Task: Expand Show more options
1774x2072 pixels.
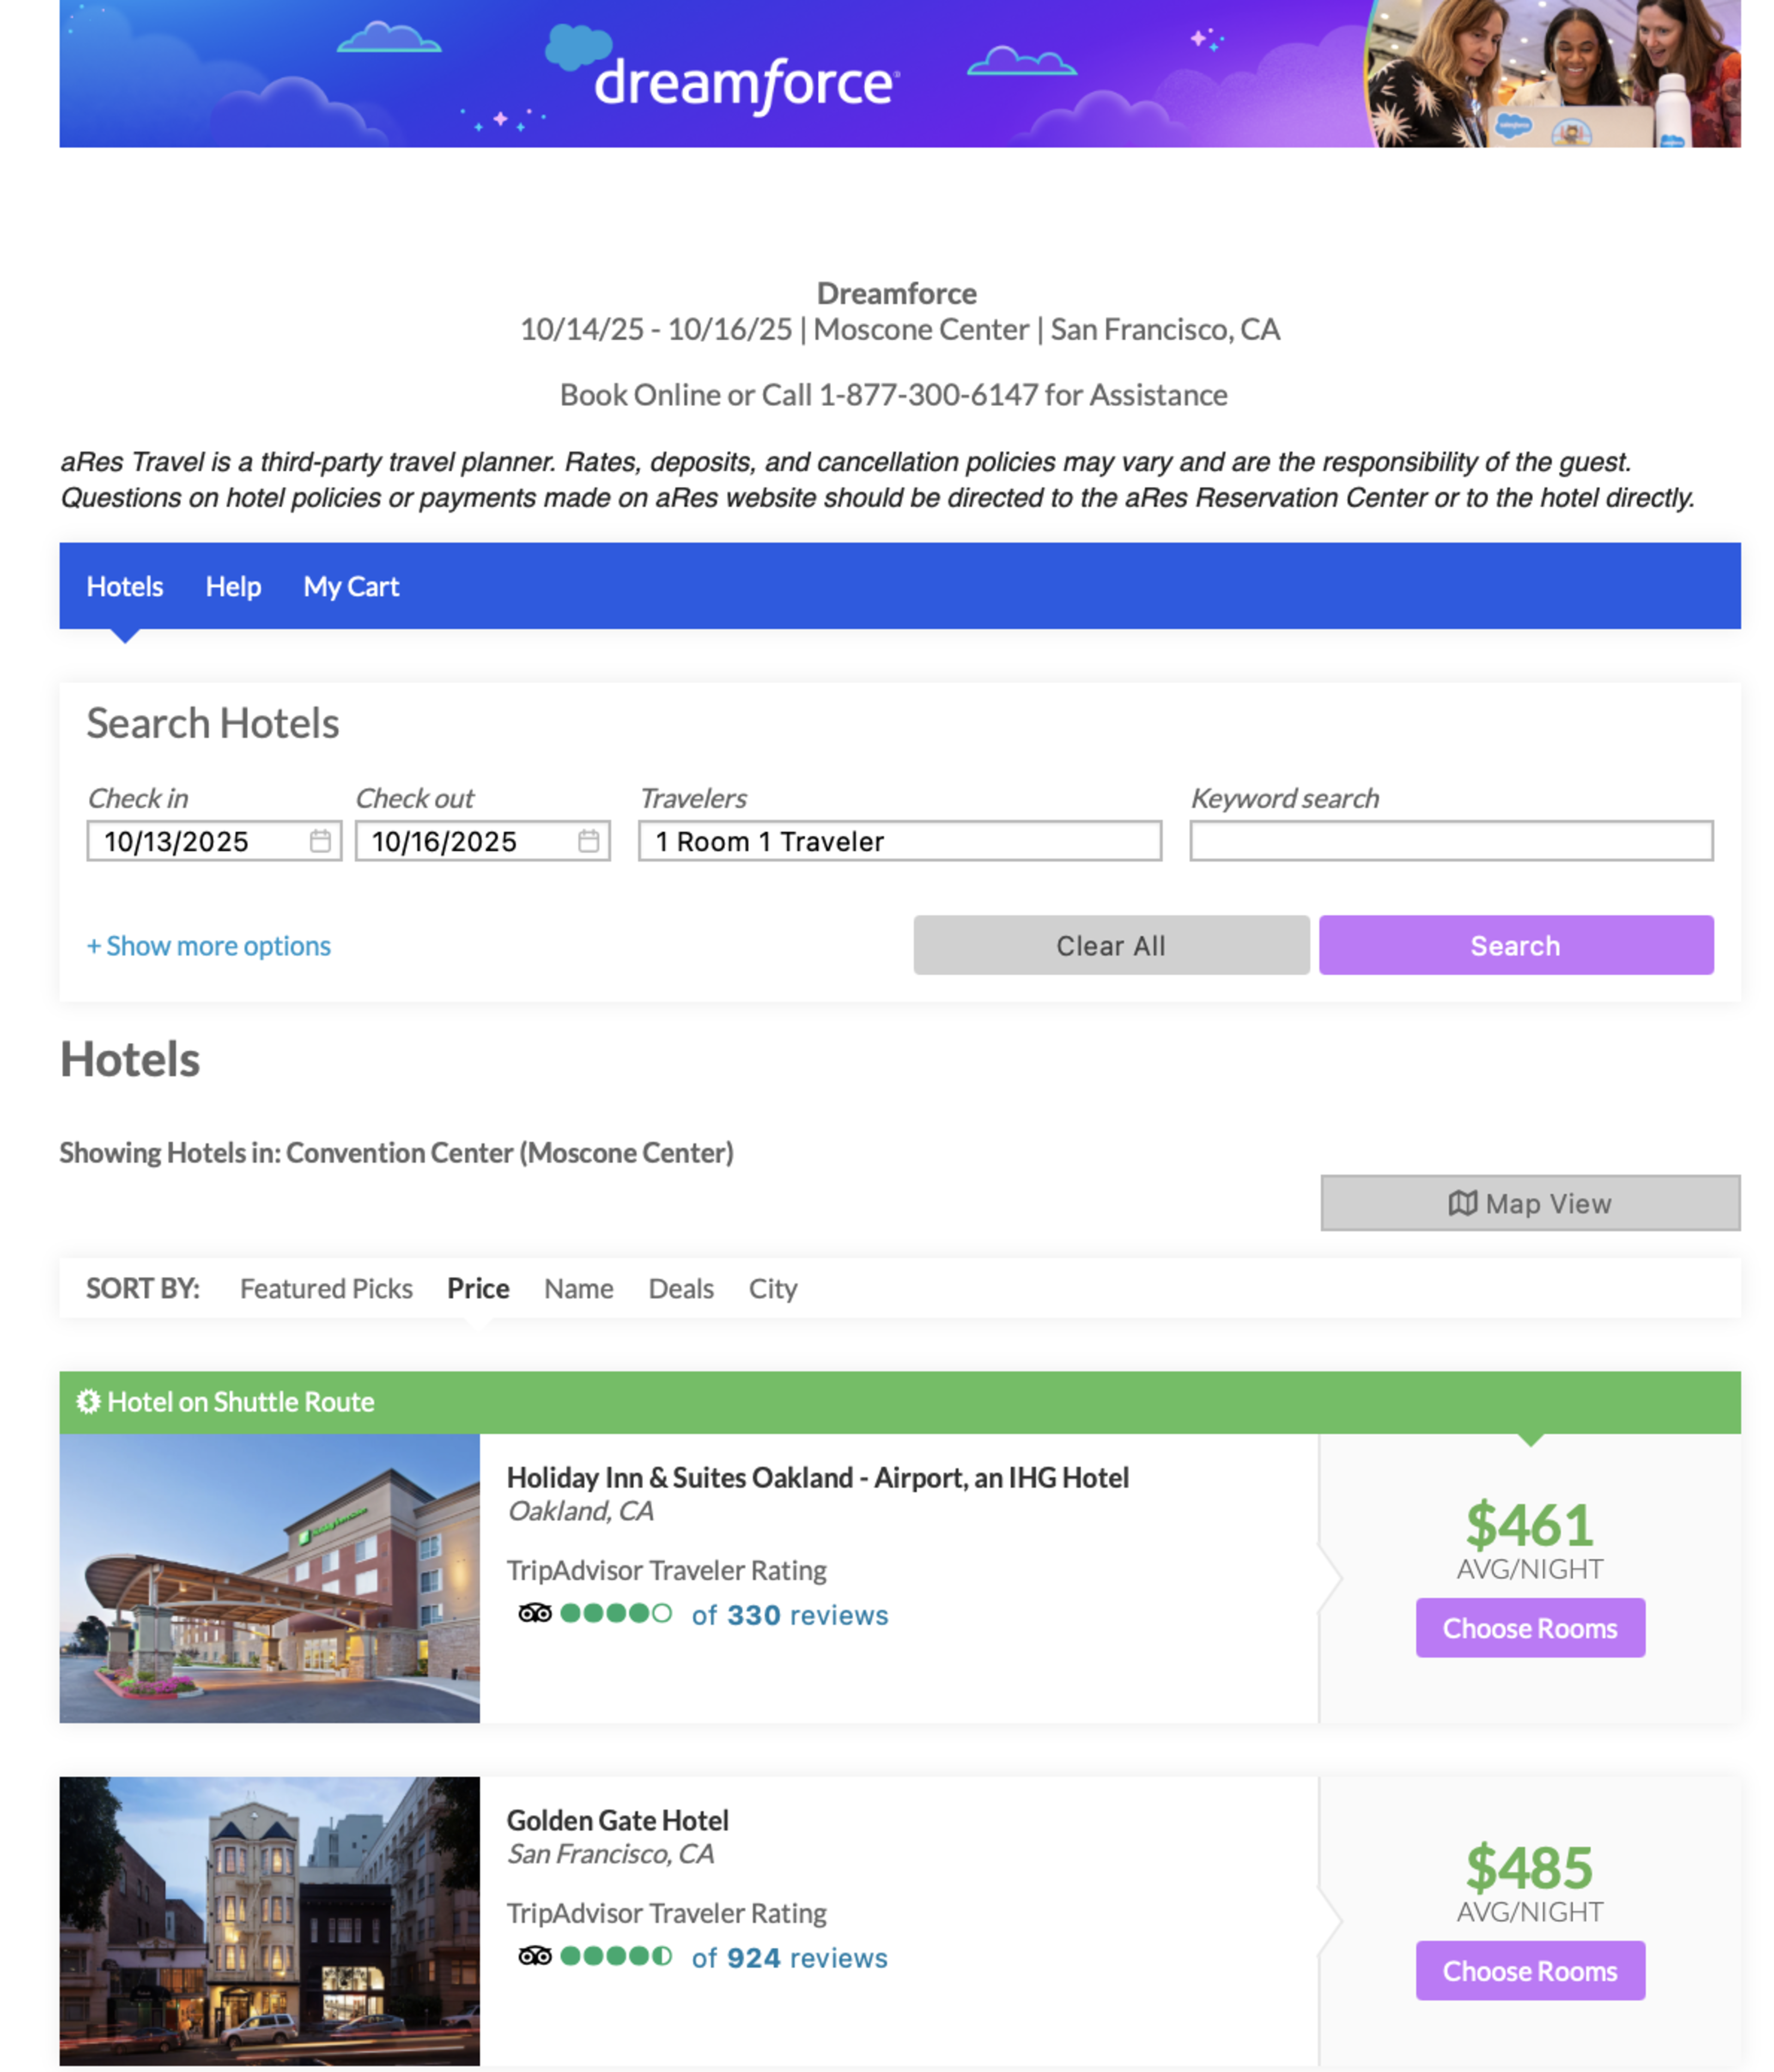Action: click(209, 946)
